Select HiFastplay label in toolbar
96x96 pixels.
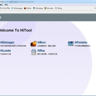click(39, 8)
